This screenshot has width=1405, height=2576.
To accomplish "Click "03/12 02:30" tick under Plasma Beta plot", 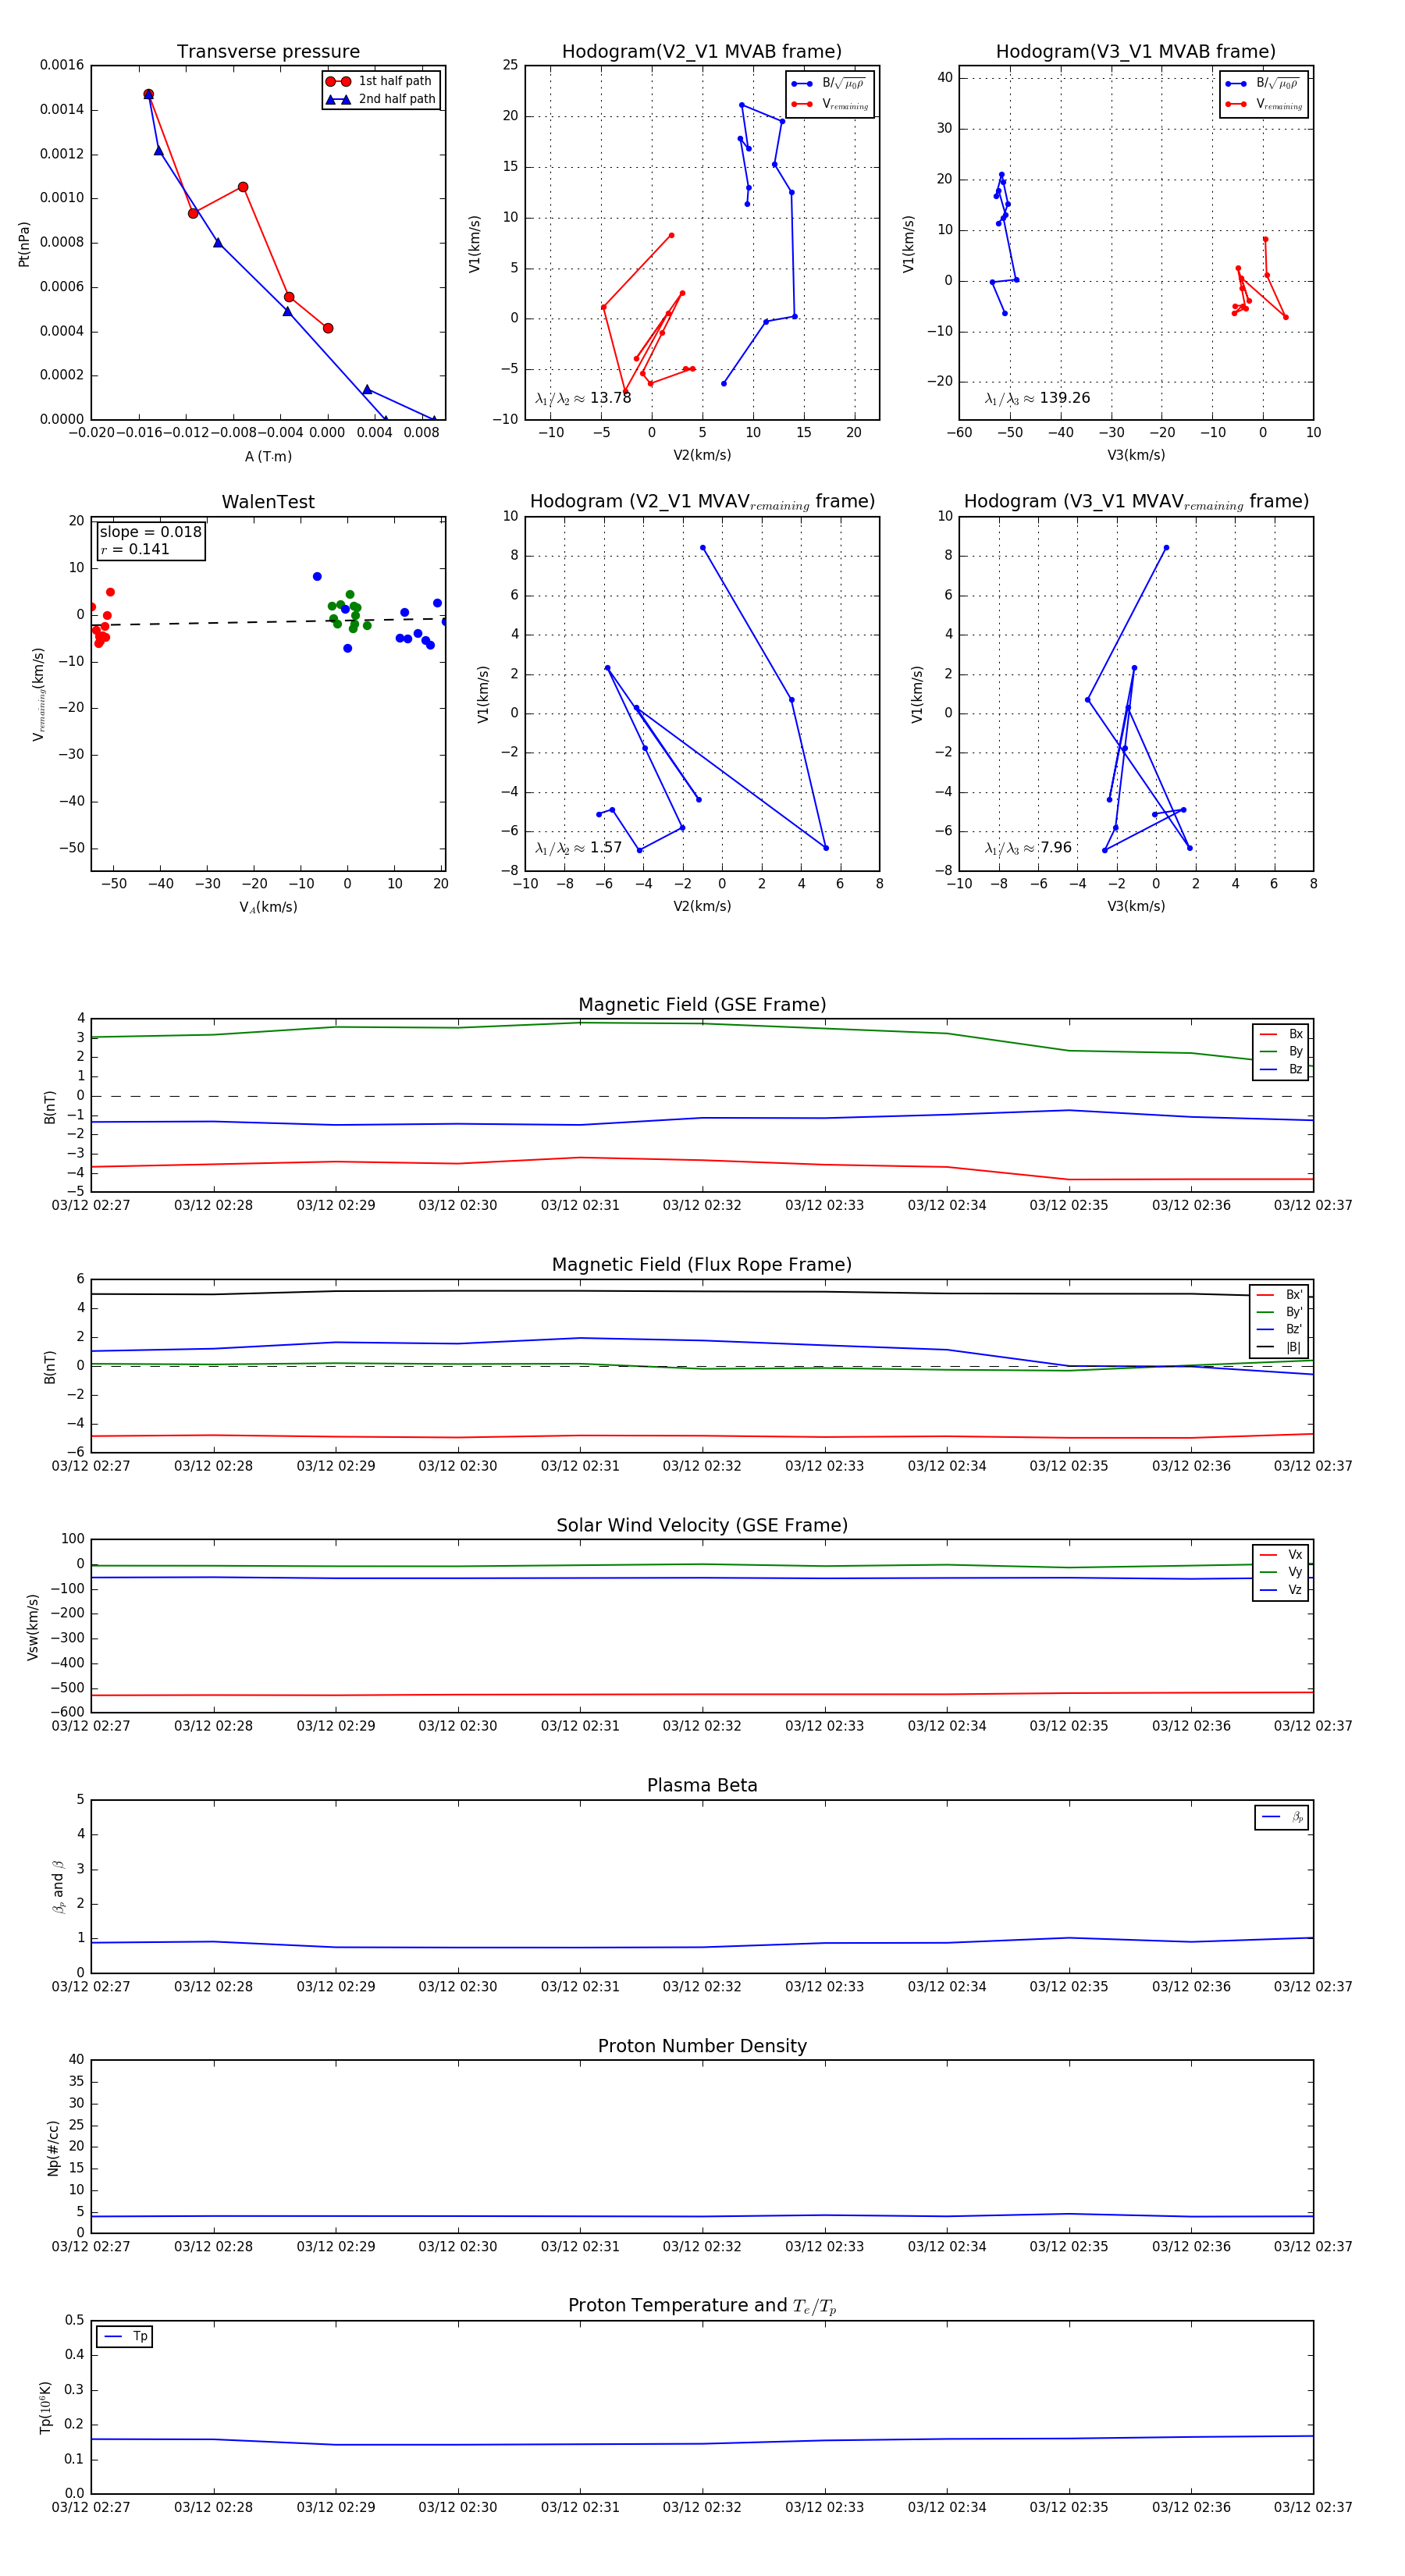I will (458, 1986).
